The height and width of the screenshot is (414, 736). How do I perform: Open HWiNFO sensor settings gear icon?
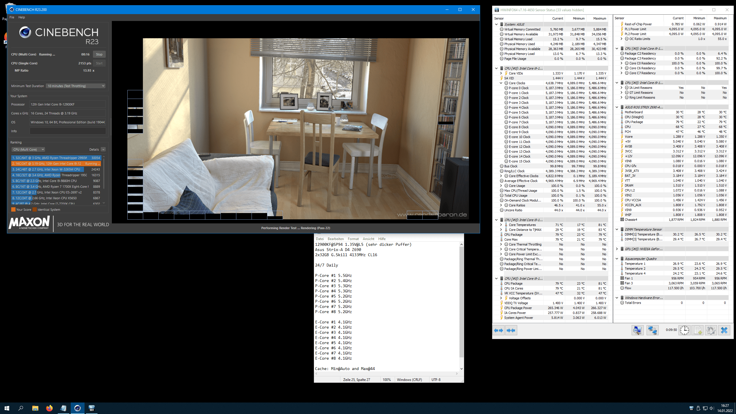pos(711,330)
